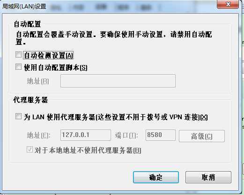Click the 使用自动配置脚本(S) label text
Viewport: 244px width, 195px height.
pyautogui.click(x=56, y=67)
